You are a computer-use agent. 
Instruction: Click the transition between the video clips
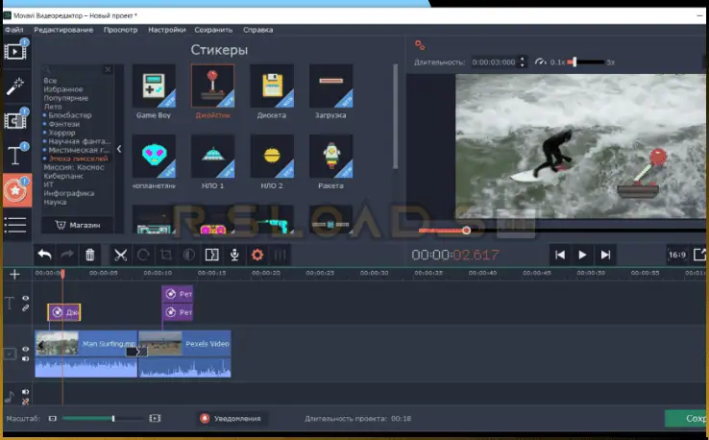136,352
